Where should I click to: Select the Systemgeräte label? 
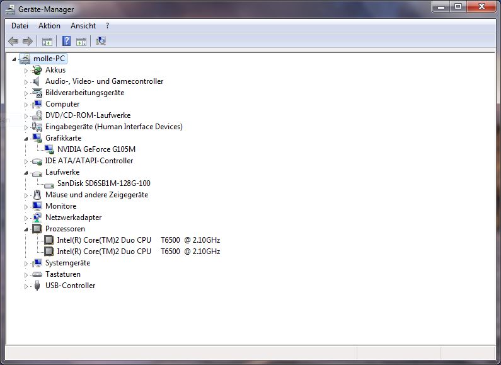(67, 263)
